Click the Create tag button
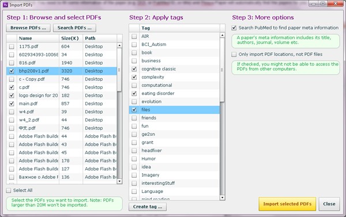346x217 pixels. point(148,207)
